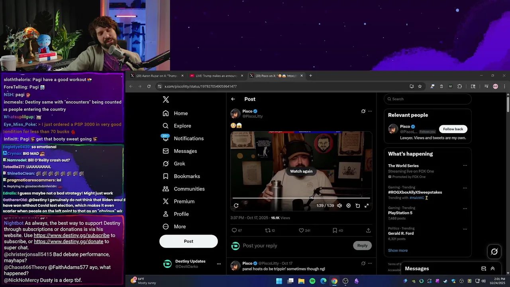Enter fullscreen on the video
Viewport: 510px width, 287px height.
coord(367,206)
